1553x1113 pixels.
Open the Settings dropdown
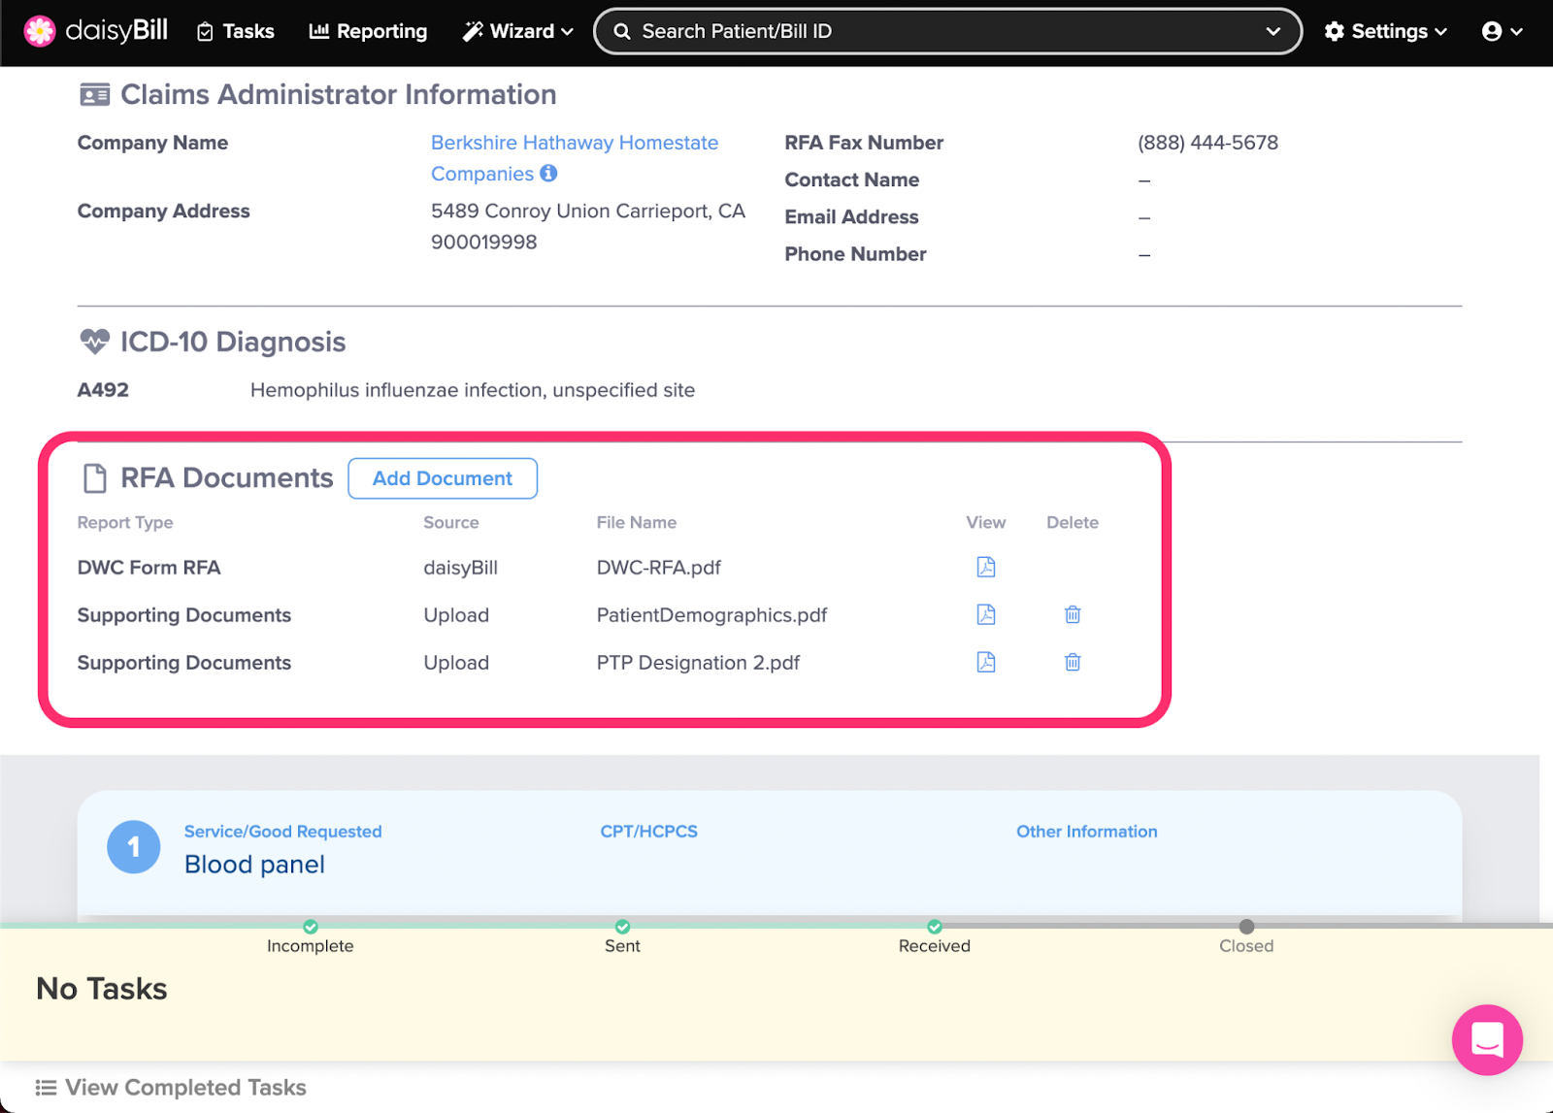pyautogui.click(x=1385, y=31)
